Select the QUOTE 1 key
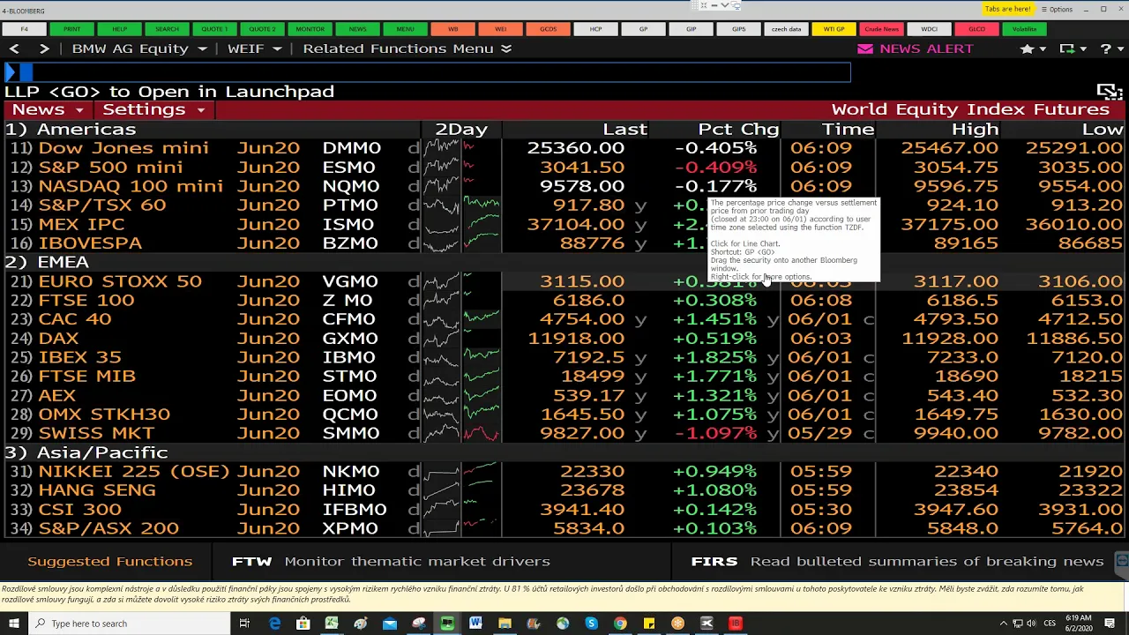Viewport: 1129px width, 635px height. (x=214, y=29)
